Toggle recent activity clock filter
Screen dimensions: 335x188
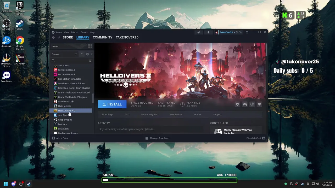pyautogui.click(x=87, y=54)
